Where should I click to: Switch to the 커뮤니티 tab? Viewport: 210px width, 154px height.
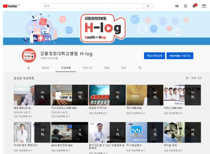[x=88, y=68]
